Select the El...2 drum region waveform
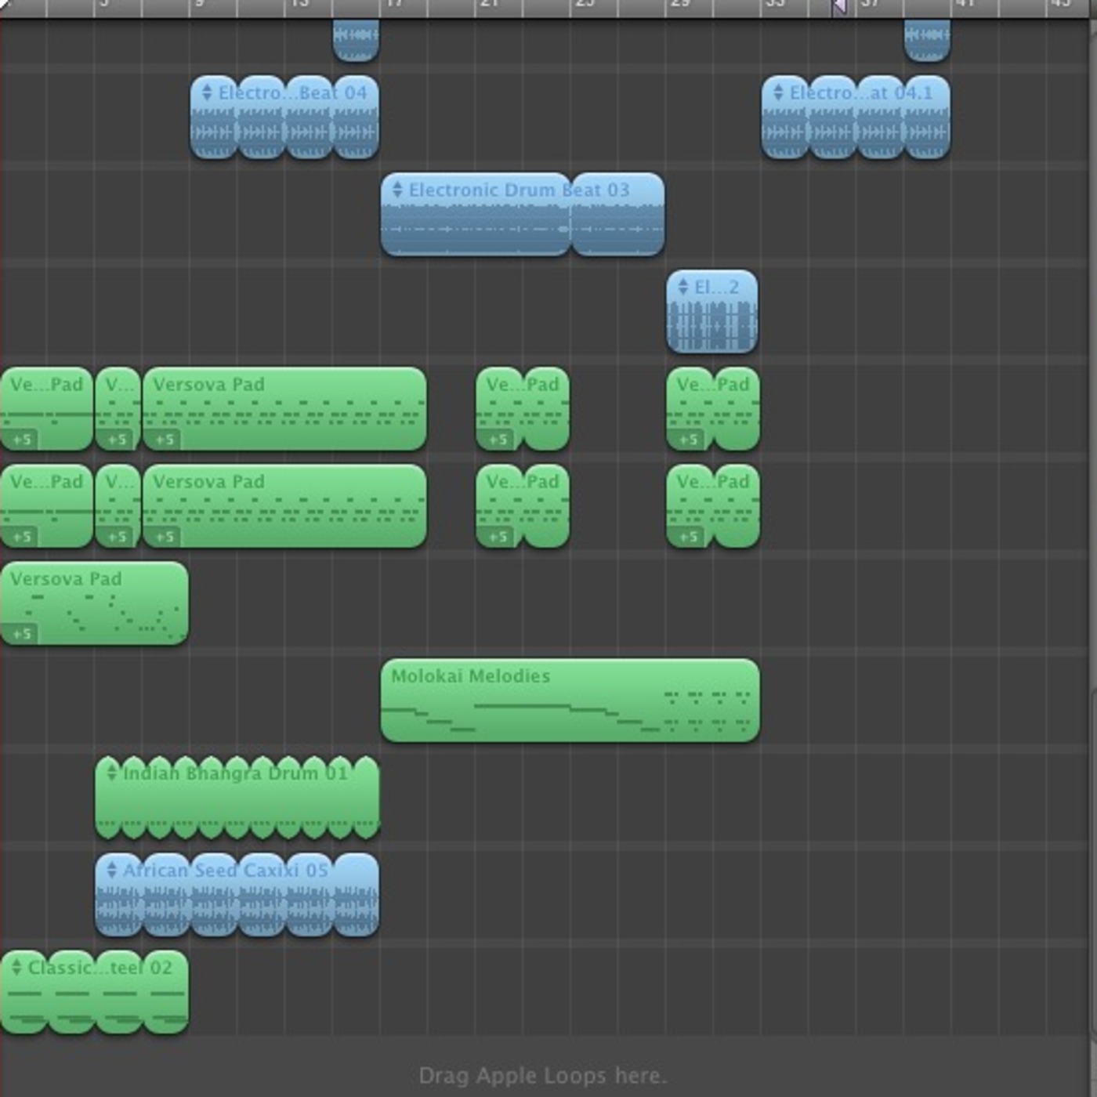This screenshot has width=1097, height=1097. tap(711, 325)
